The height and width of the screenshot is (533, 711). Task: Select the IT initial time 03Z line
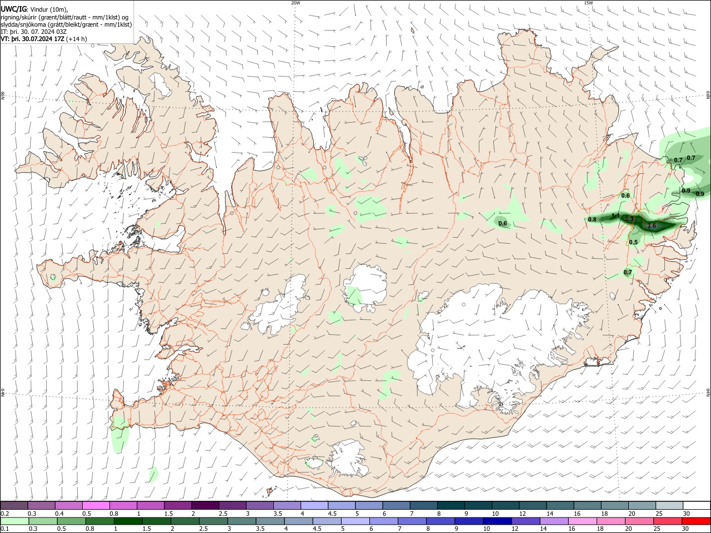(33, 32)
